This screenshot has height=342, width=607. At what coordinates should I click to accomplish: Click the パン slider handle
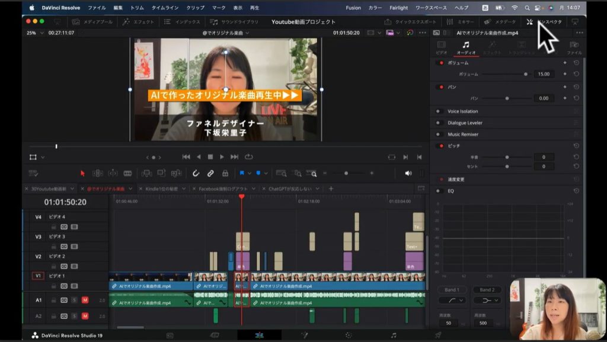pos(507,98)
